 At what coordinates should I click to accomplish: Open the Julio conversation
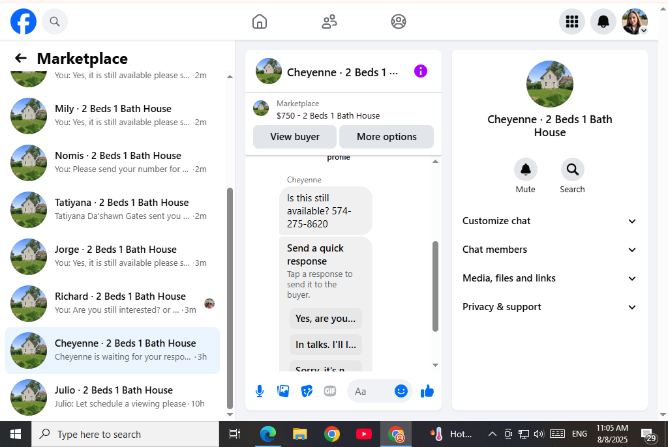112,397
